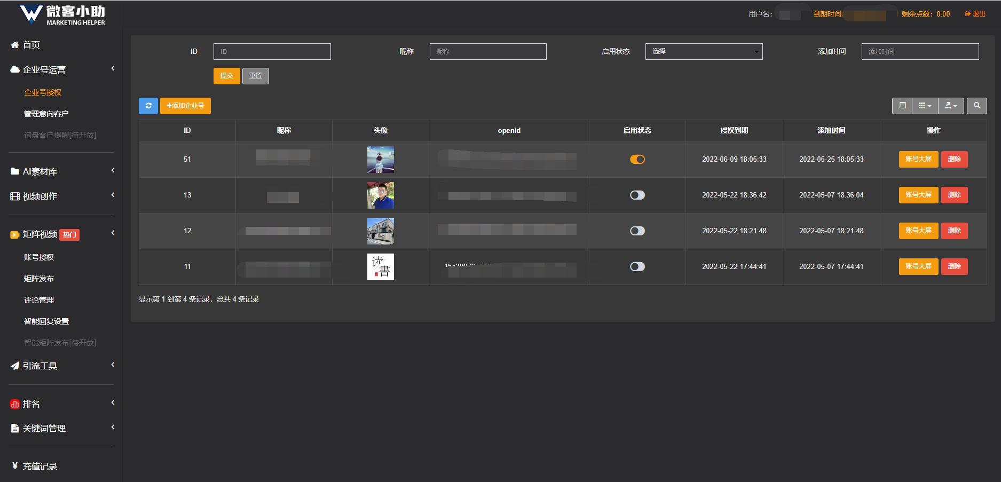Submit the filter with 提交 button

227,76
